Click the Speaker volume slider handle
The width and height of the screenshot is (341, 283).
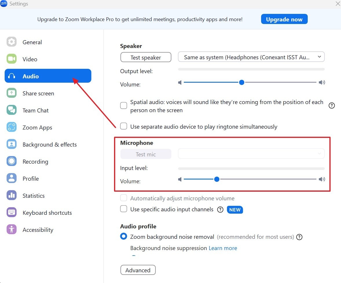(x=242, y=82)
